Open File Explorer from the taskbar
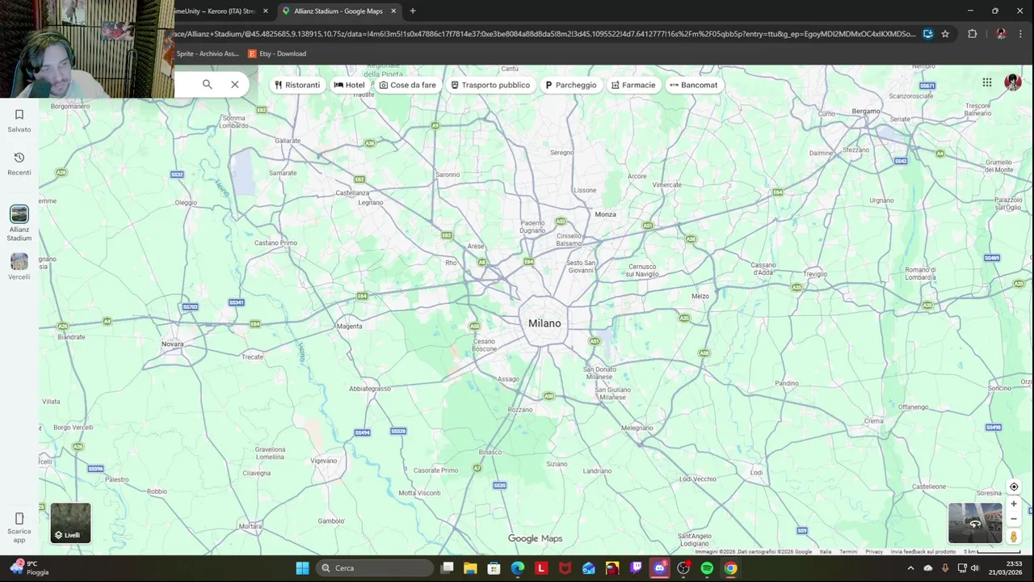Viewport: 1034px width, 582px height. 470,568
